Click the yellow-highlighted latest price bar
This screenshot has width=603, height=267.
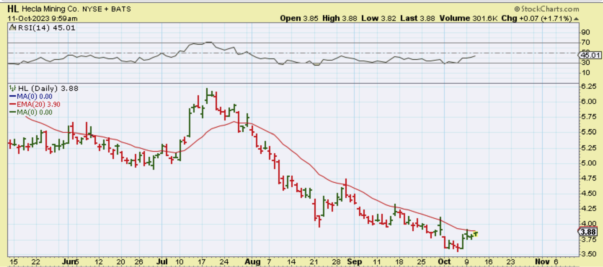[x=475, y=234]
